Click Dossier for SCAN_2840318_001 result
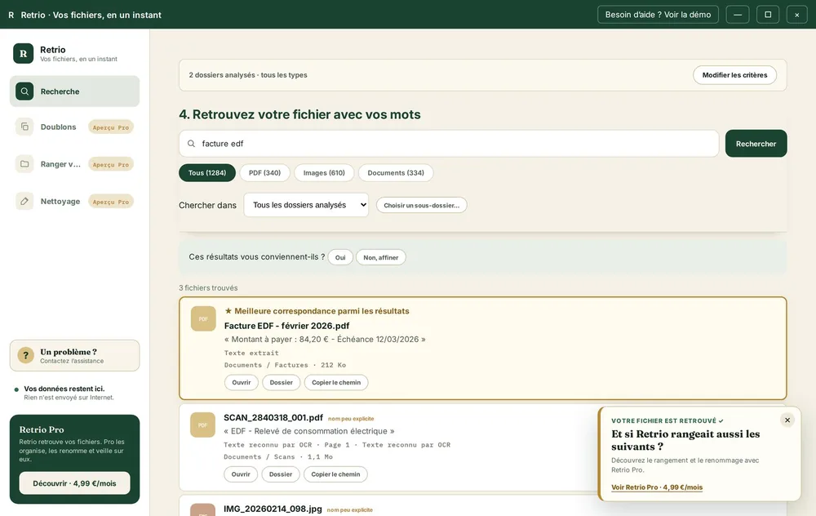816x516 pixels. point(281,474)
